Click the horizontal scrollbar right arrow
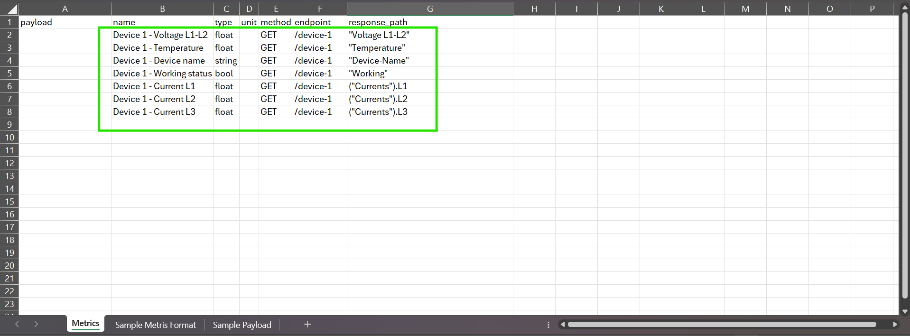Screen dimensions: 910x336 coord(895,325)
